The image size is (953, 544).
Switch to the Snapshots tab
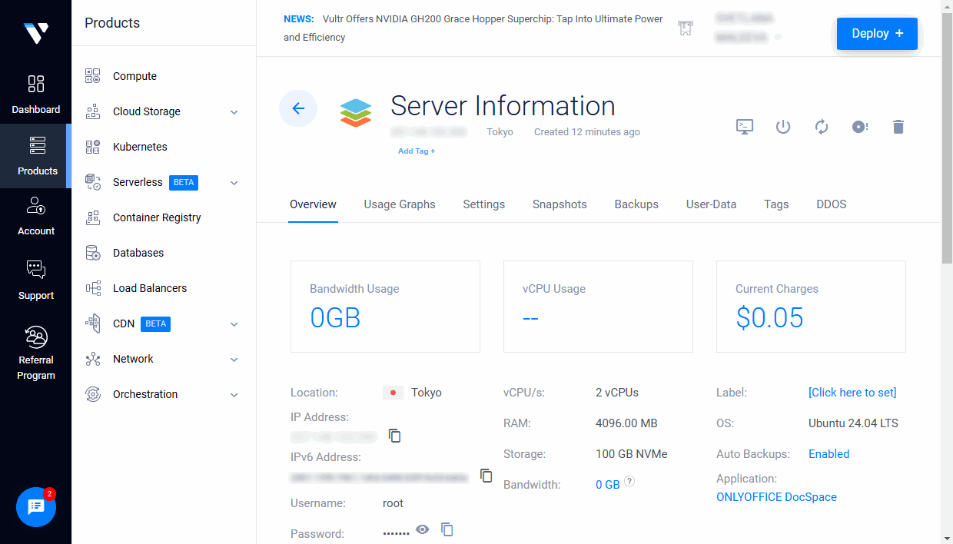560,204
